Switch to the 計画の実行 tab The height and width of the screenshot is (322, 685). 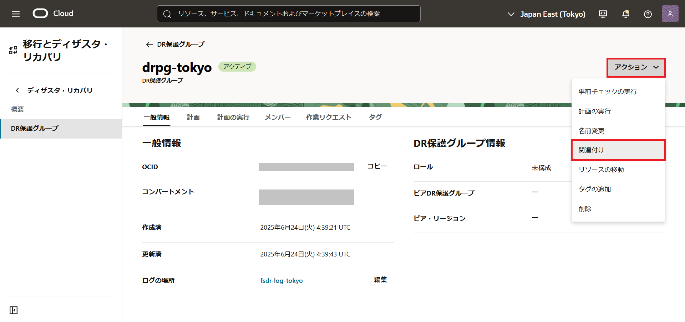tap(233, 117)
